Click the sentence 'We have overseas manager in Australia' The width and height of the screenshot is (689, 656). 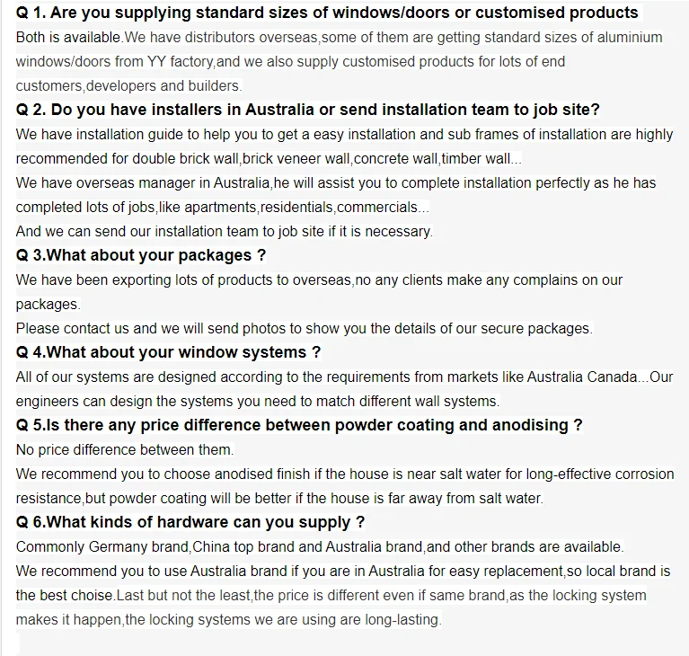(x=336, y=183)
